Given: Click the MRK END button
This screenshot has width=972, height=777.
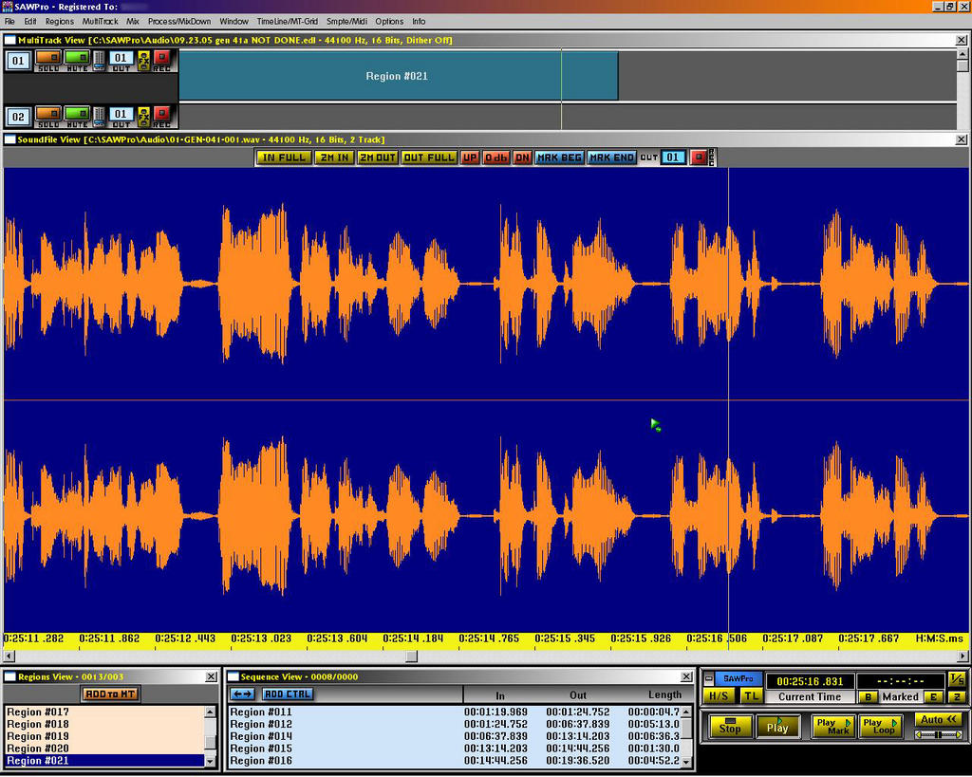Looking at the screenshot, I should click(x=612, y=157).
